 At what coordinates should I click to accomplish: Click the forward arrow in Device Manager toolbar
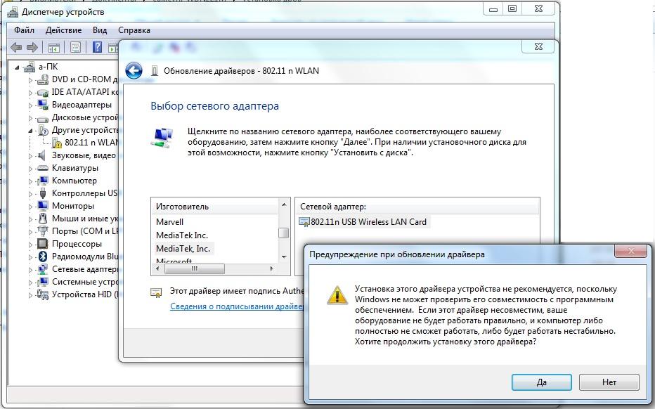[x=32, y=47]
